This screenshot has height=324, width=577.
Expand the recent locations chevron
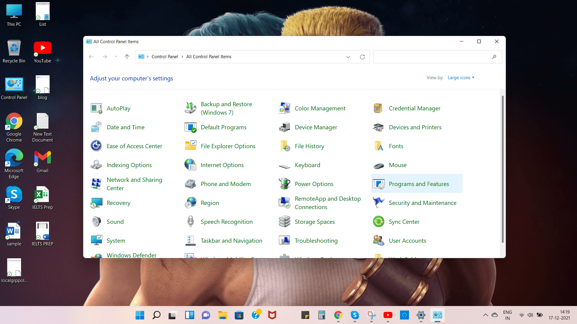point(116,57)
